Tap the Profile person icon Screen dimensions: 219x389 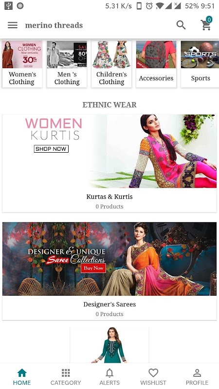[x=197, y=372]
